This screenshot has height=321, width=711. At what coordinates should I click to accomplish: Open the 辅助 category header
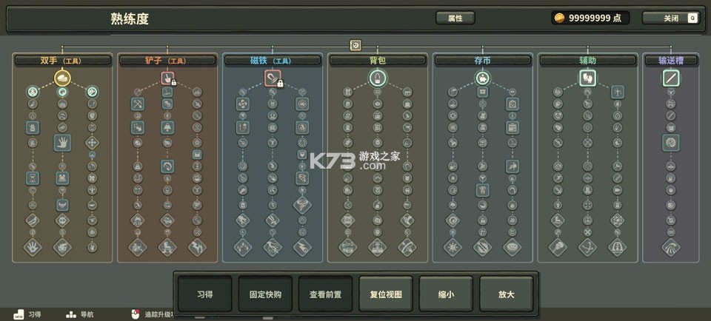587,61
